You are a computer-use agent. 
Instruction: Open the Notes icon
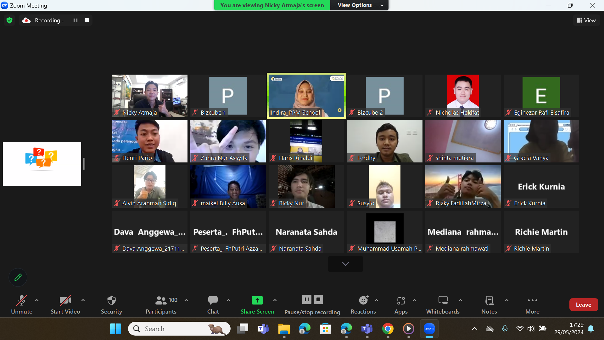pyautogui.click(x=489, y=301)
